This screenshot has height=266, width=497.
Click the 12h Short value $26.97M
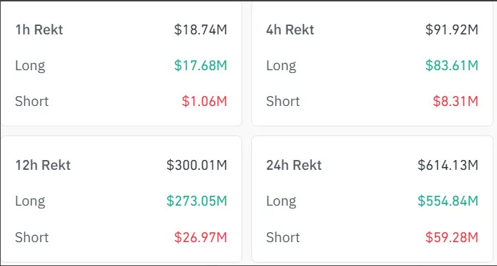coord(201,237)
